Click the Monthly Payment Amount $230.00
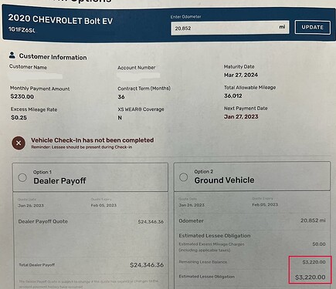 pyautogui.click(x=22, y=96)
